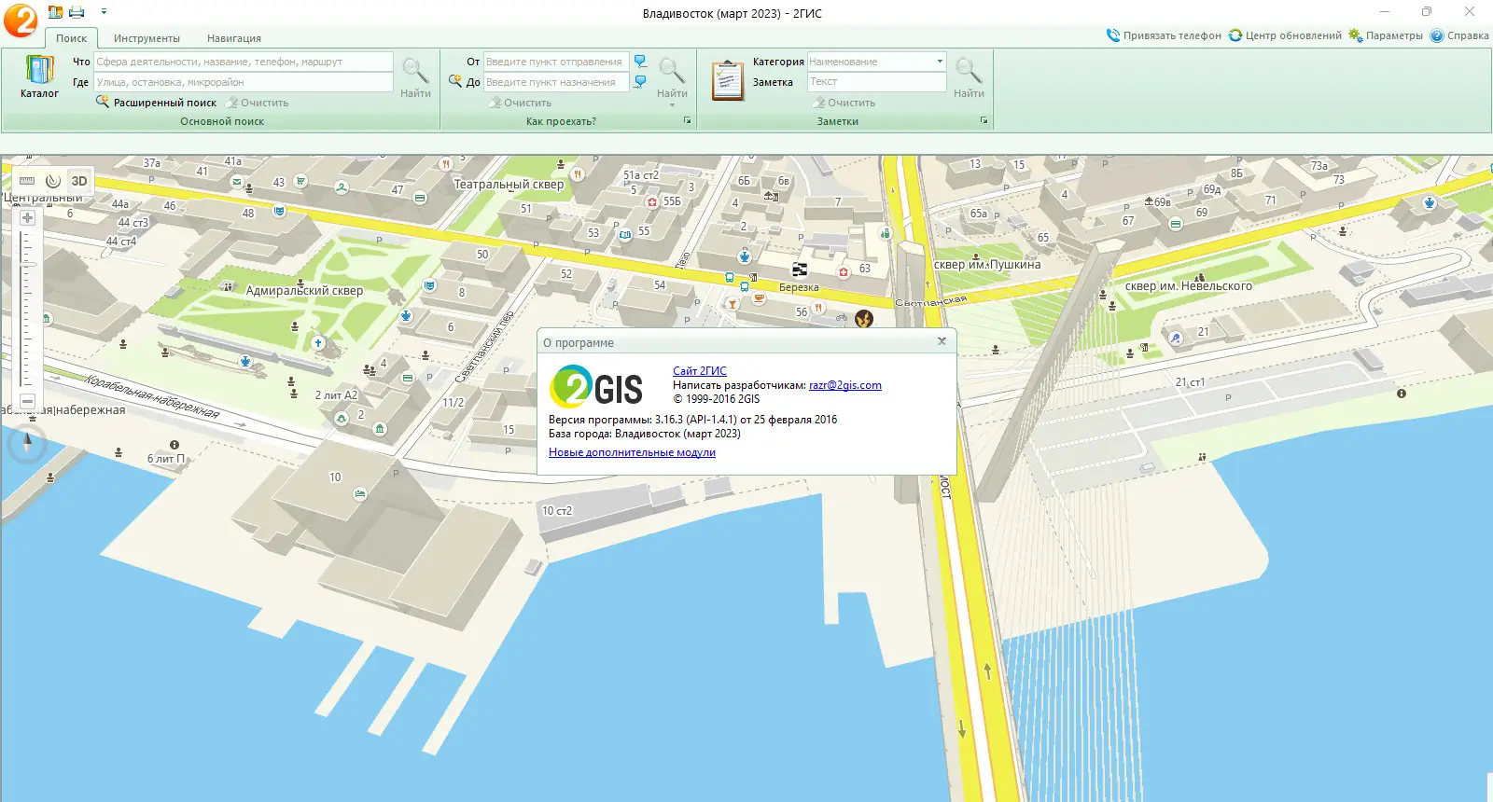Click Очистить in the Как проехать group
The image size is (1493, 802).
pyautogui.click(x=521, y=103)
